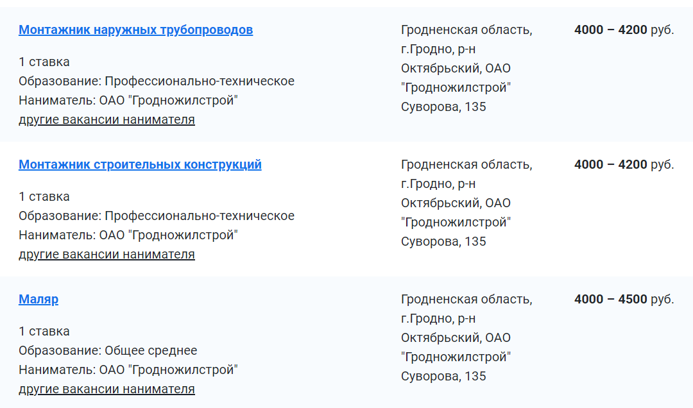Open the Маляр vacancy link
This screenshot has width=693, height=408.
click(x=38, y=300)
